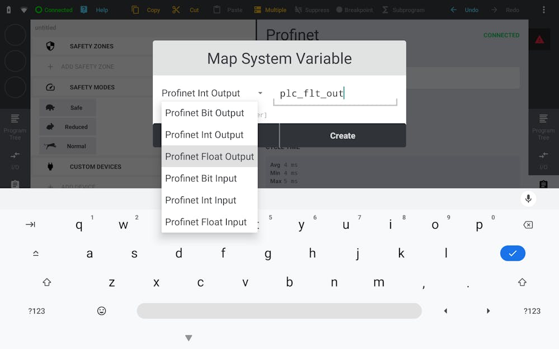Image resolution: width=559 pixels, height=349 pixels.
Task: Click the Subprogram sigma icon
Action: click(385, 10)
